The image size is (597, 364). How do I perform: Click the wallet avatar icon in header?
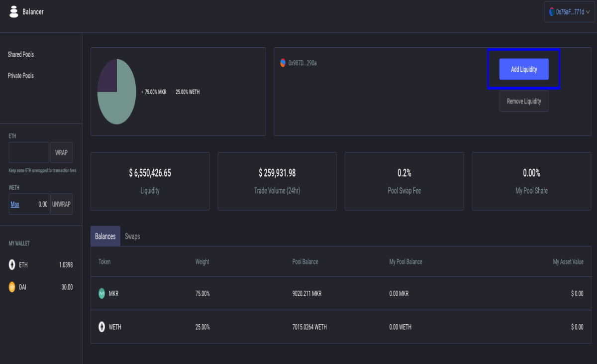click(551, 11)
